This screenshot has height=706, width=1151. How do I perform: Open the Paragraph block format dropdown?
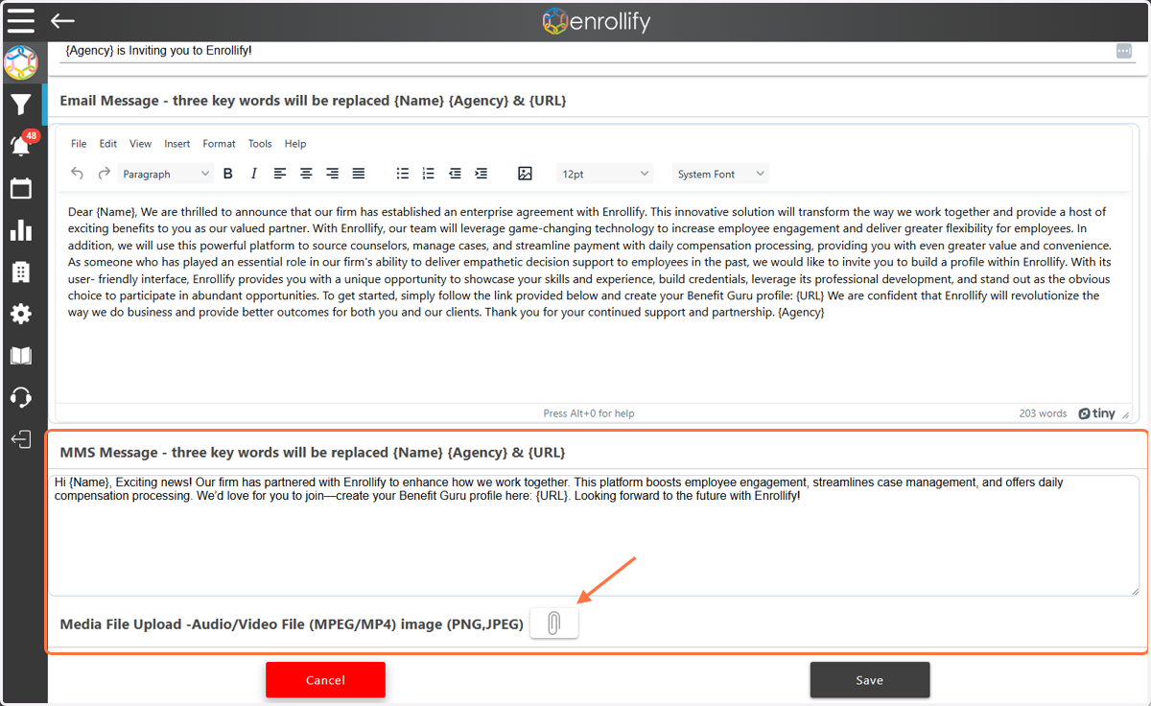pyautogui.click(x=165, y=174)
